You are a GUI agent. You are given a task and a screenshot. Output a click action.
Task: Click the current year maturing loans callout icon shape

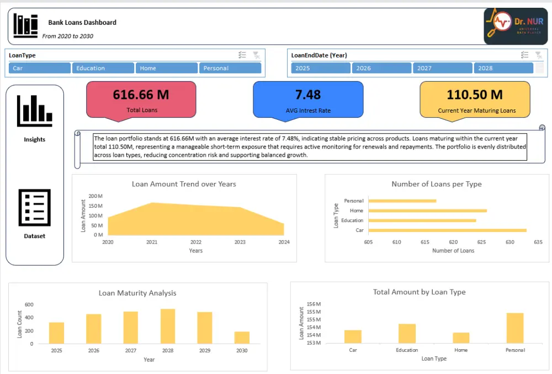tap(475, 101)
